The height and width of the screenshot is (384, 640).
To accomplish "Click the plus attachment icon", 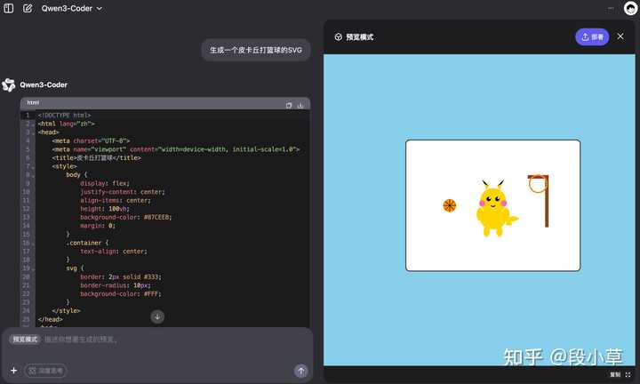I will [13, 371].
